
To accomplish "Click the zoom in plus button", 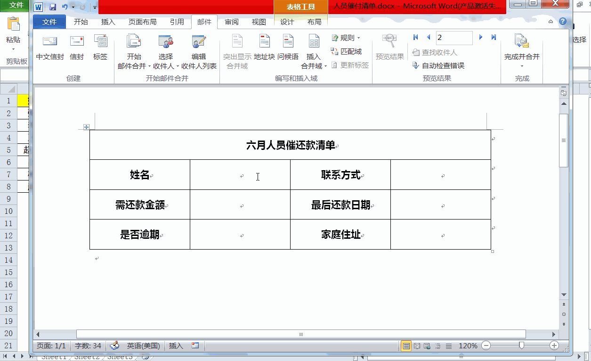I will [x=554, y=346].
